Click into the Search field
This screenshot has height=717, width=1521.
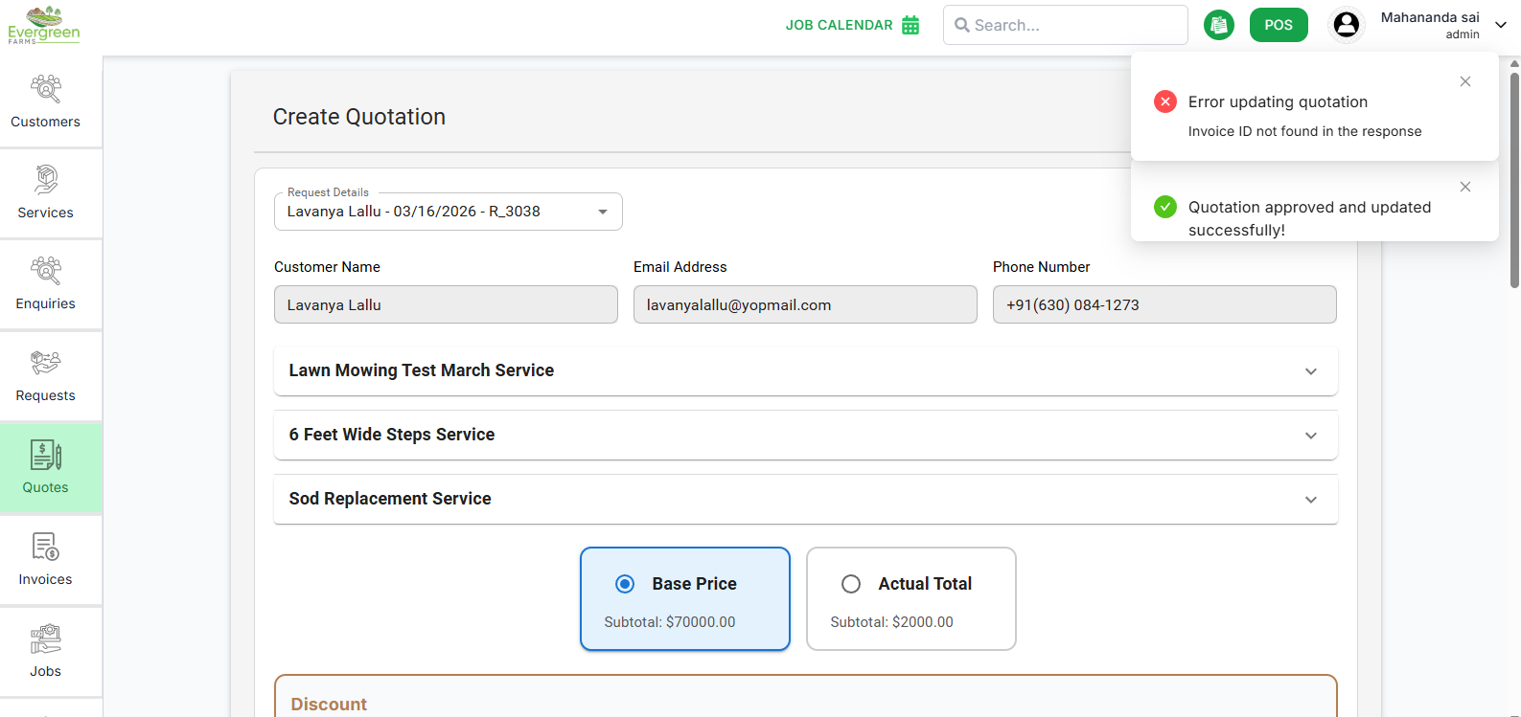pyautogui.click(x=1073, y=25)
